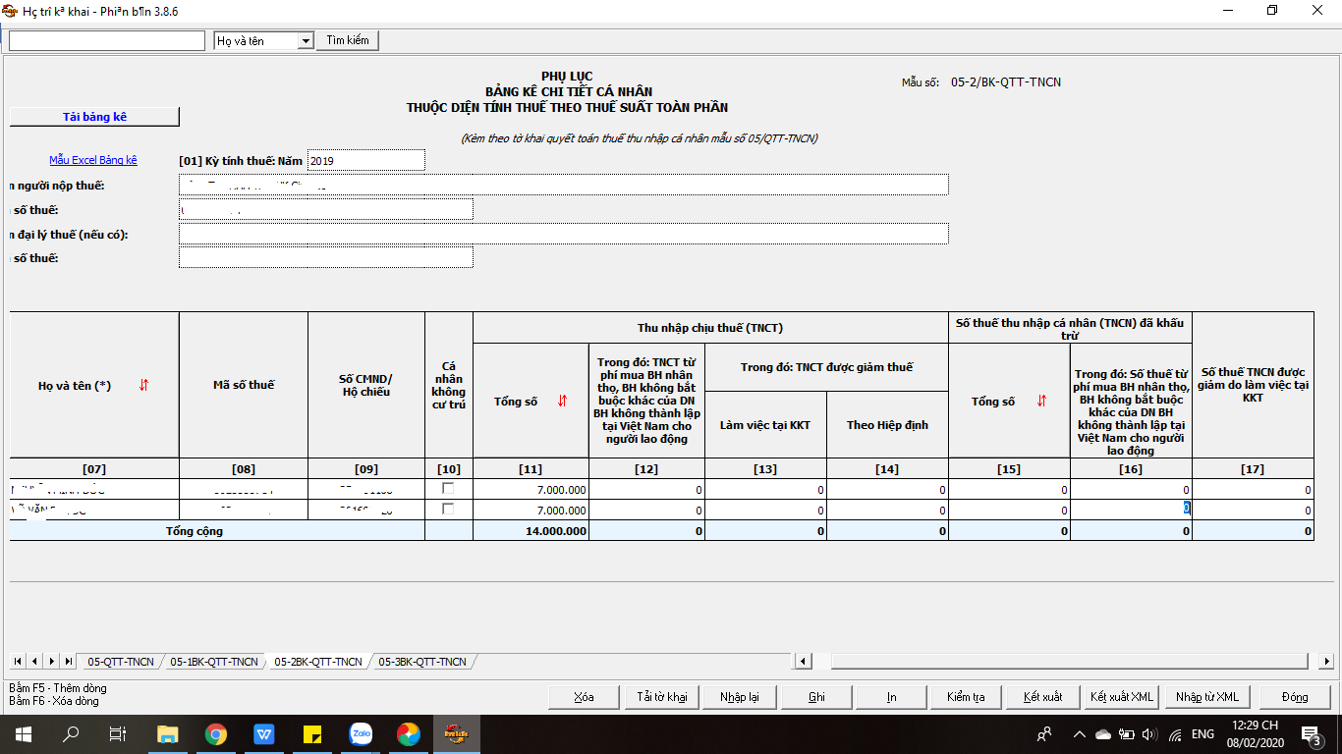
Task: Jump to last sheet tab arrow
Action: (68, 661)
